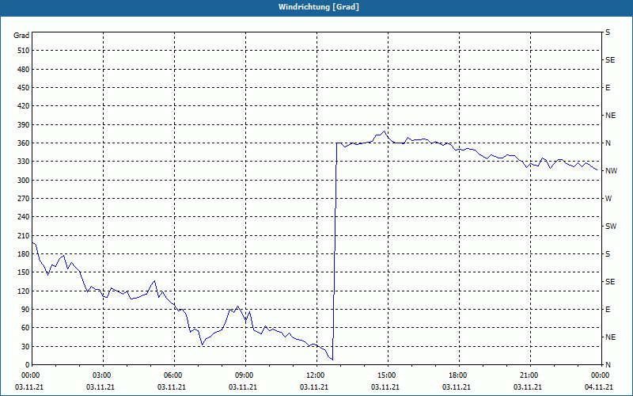Screen dimensions: 633x396
Task: Select the 300 y-axis value
Action: coord(24,181)
